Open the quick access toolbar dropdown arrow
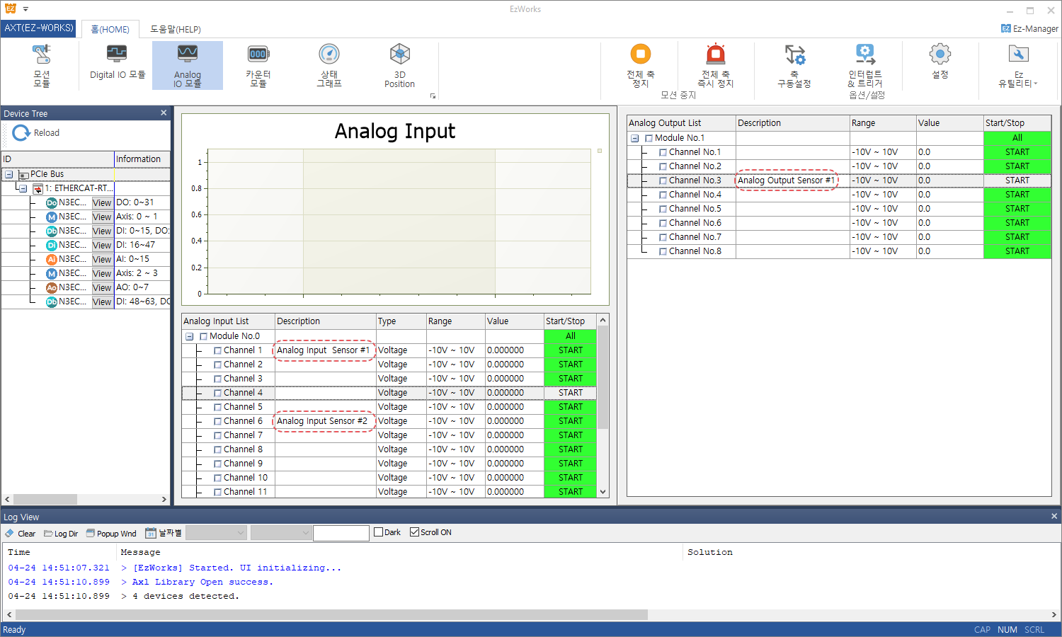Image resolution: width=1062 pixels, height=637 pixels. click(x=25, y=9)
